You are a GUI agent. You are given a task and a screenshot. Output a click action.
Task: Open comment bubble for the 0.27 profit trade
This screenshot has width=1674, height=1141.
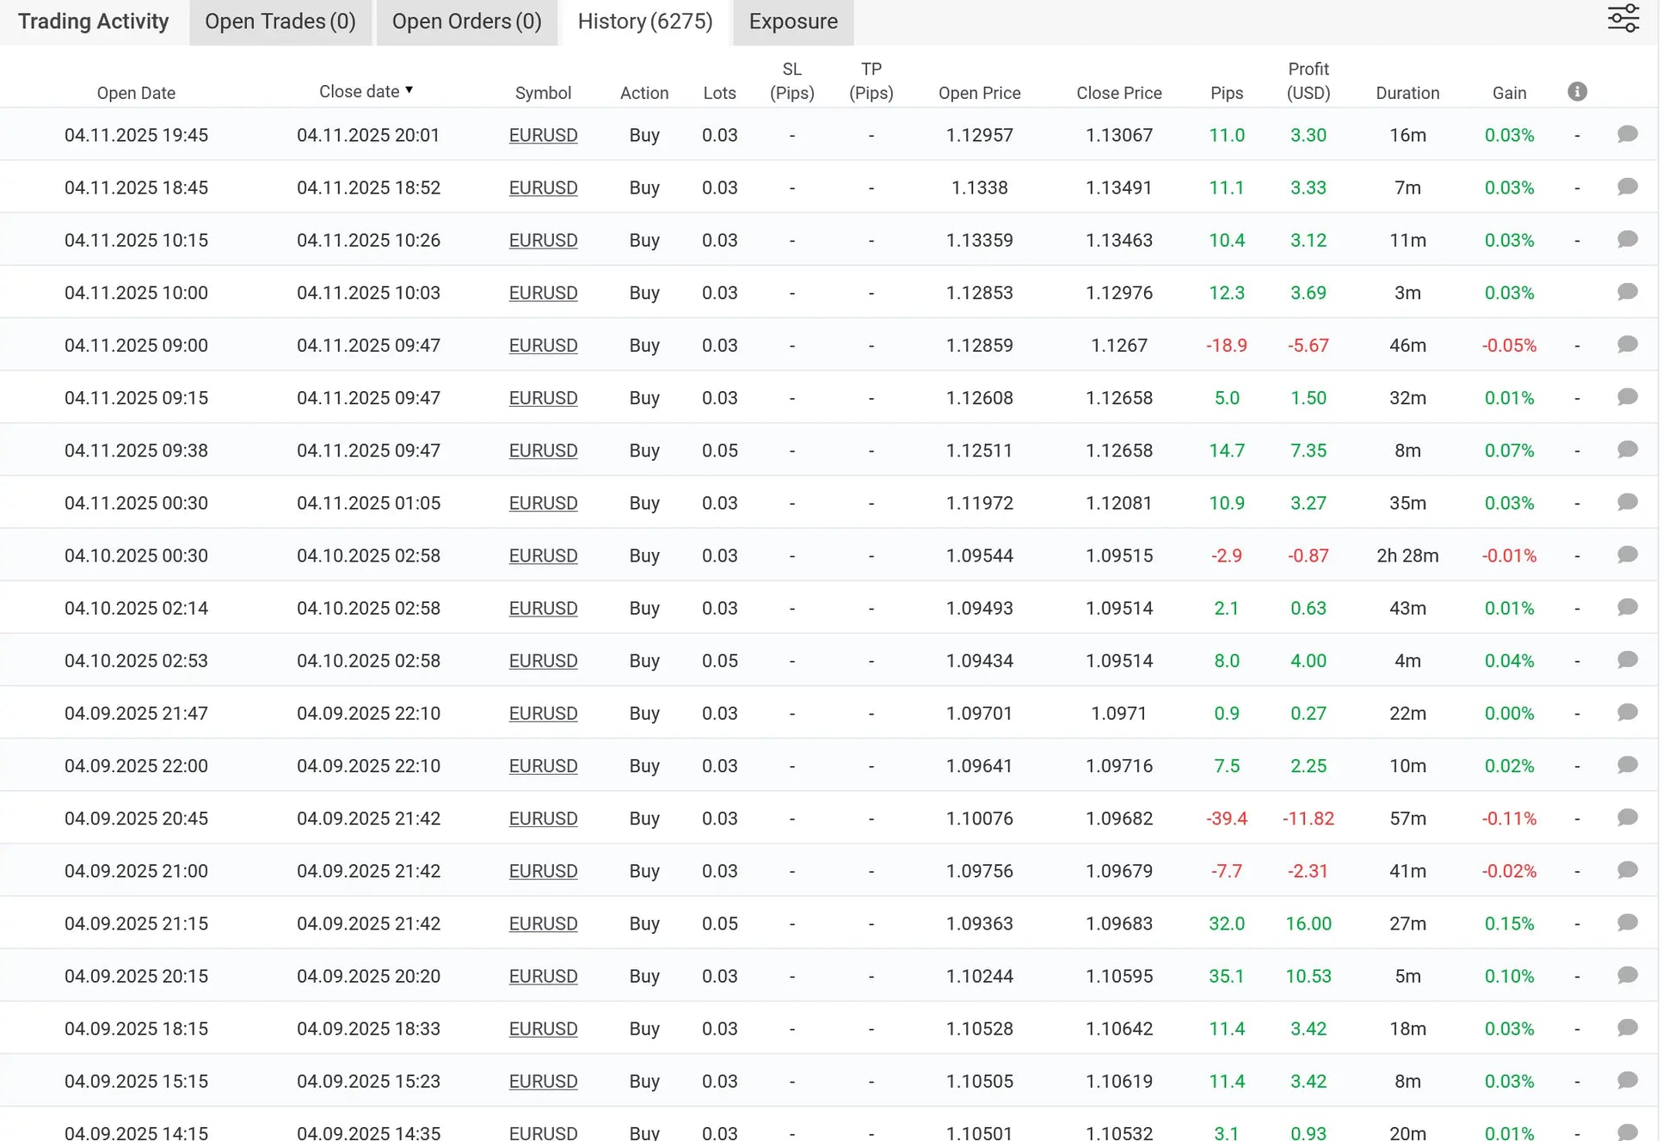coord(1627,712)
